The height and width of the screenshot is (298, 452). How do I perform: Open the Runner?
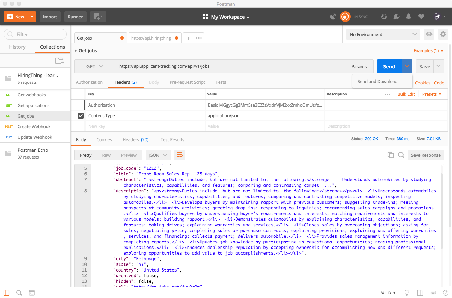[x=75, y=17]
